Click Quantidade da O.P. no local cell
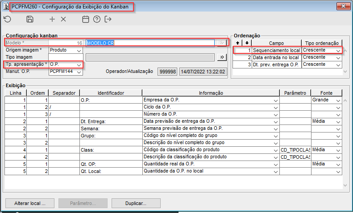Viewport: 353px width, 213px height. tap(211, 171)
